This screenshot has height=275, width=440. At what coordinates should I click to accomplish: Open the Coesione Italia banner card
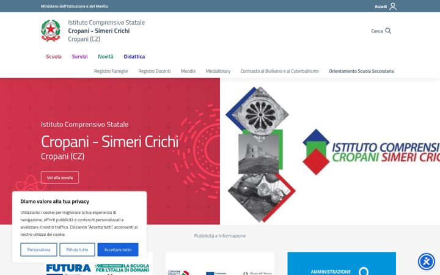[220, 263]
